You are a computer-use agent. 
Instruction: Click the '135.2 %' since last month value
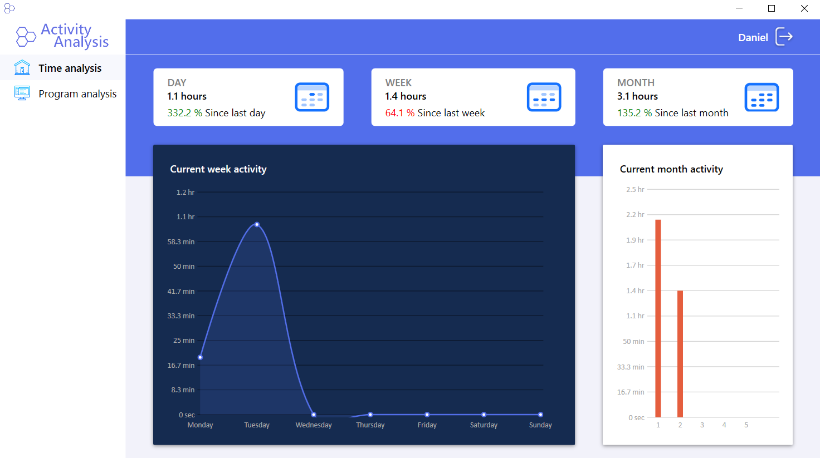pyautogui.click(x=634, y=113)
